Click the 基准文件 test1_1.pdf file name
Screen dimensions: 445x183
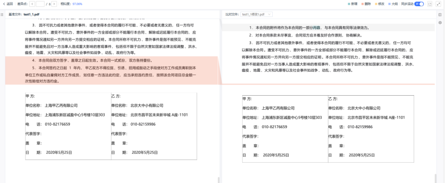(31, 14)
